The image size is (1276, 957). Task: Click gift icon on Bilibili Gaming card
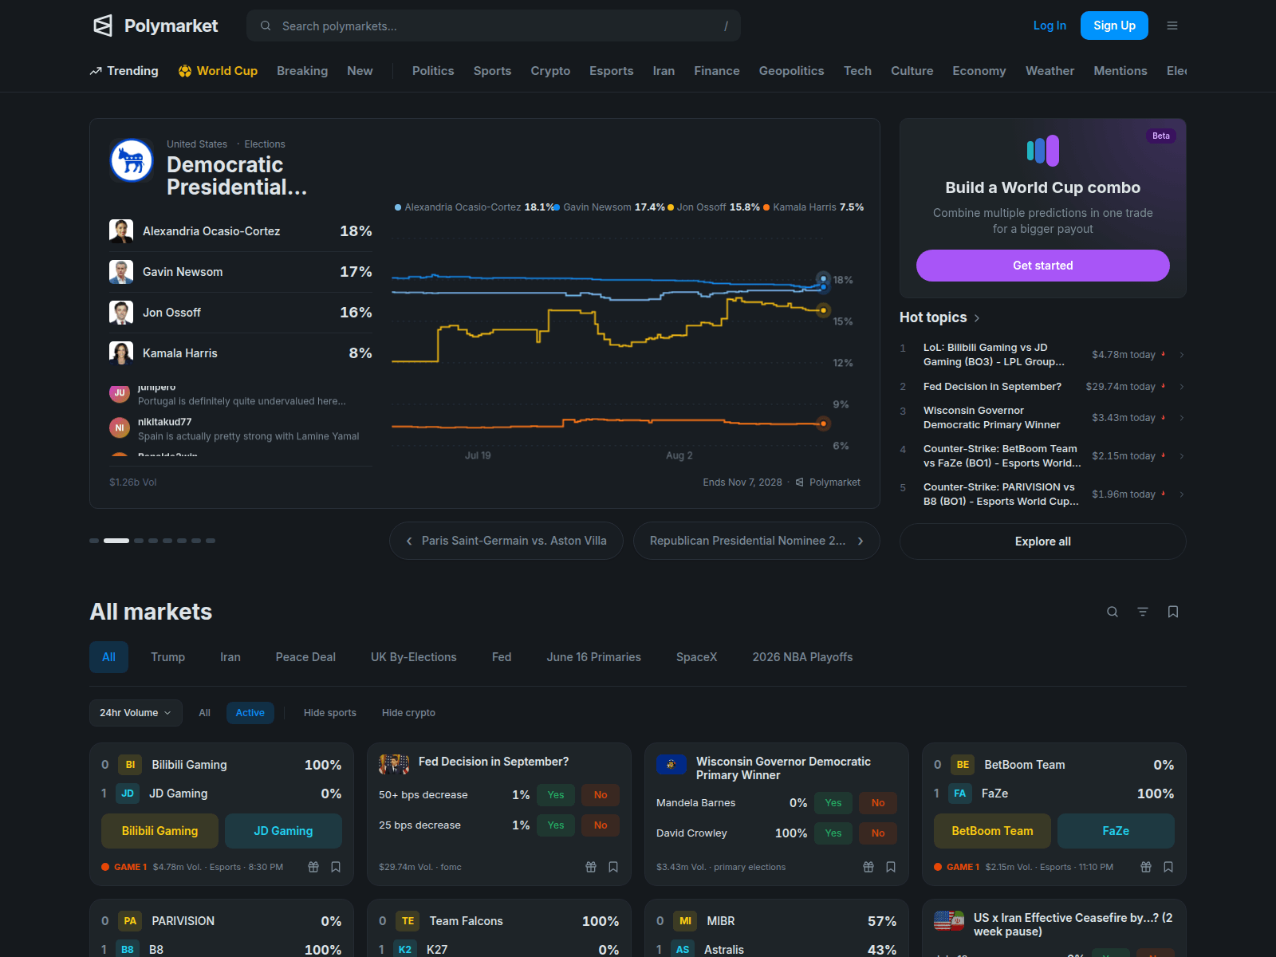(x=313, y=867)
